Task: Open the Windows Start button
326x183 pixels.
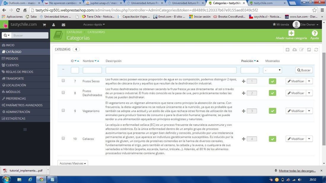Action: pos(6,179)
